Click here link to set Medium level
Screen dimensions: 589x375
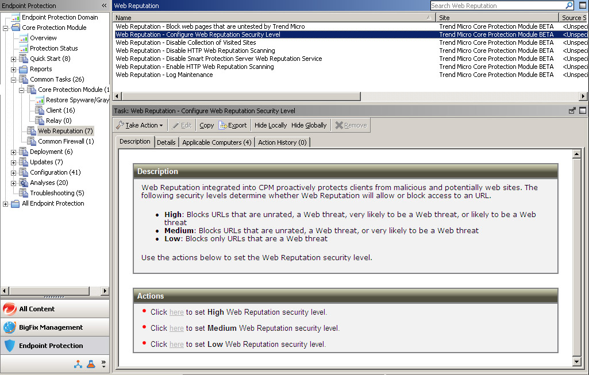(x=176, y=328)
